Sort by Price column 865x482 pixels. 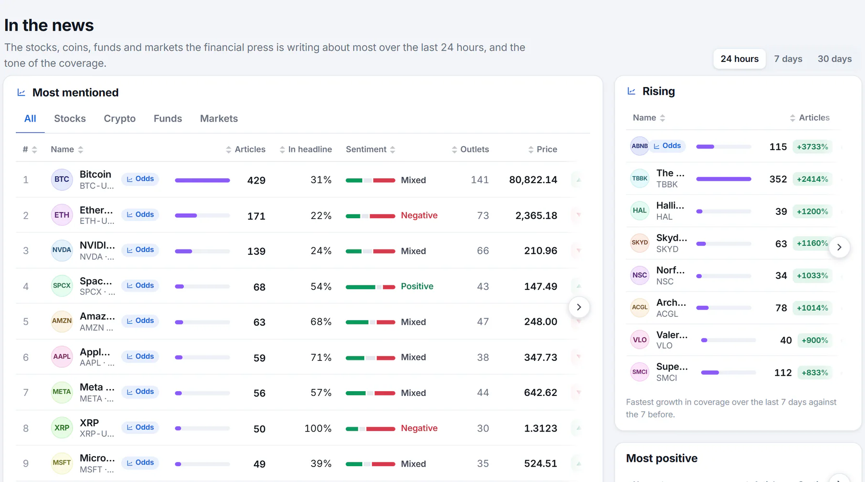point(543,149)
